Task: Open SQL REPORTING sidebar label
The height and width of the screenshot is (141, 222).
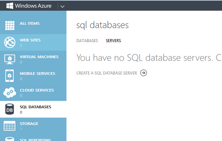Action: tap(35, 140)
